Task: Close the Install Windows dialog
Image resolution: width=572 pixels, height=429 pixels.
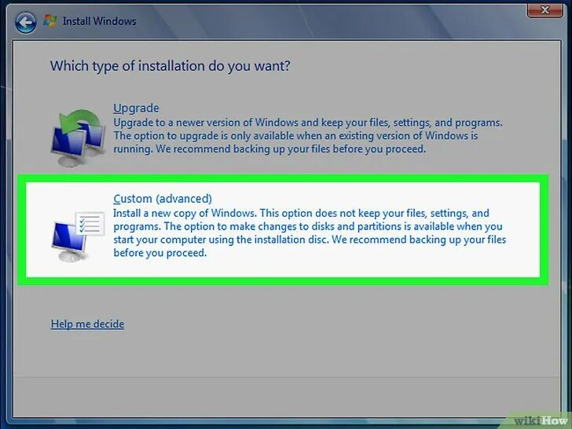Action: point(544,10)
